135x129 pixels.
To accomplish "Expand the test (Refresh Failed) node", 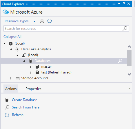I will click(x=31, y=73).
